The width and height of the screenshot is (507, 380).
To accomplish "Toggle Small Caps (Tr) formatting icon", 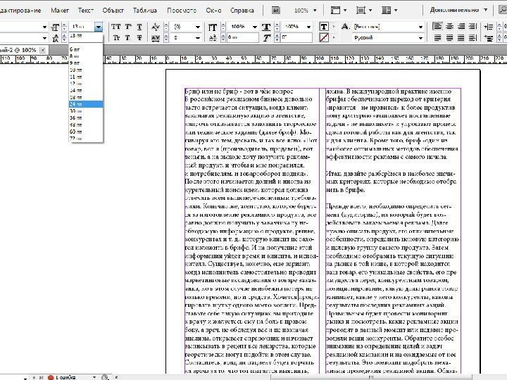I will (116, 38).
